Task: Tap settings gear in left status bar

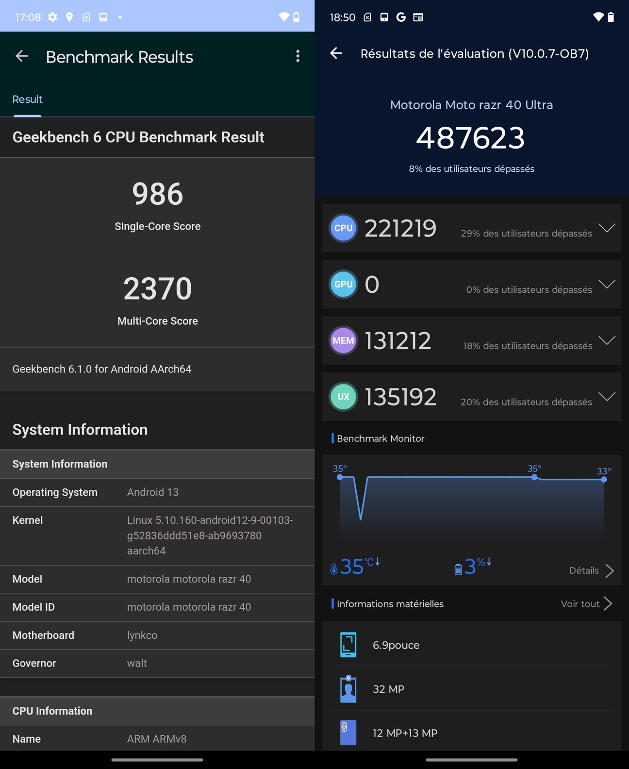Action: point(52,17)
